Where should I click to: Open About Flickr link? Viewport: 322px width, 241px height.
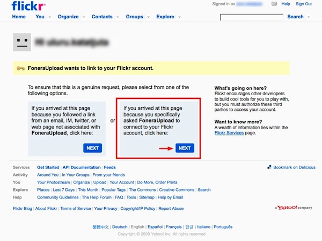click(x=46, y=209)
